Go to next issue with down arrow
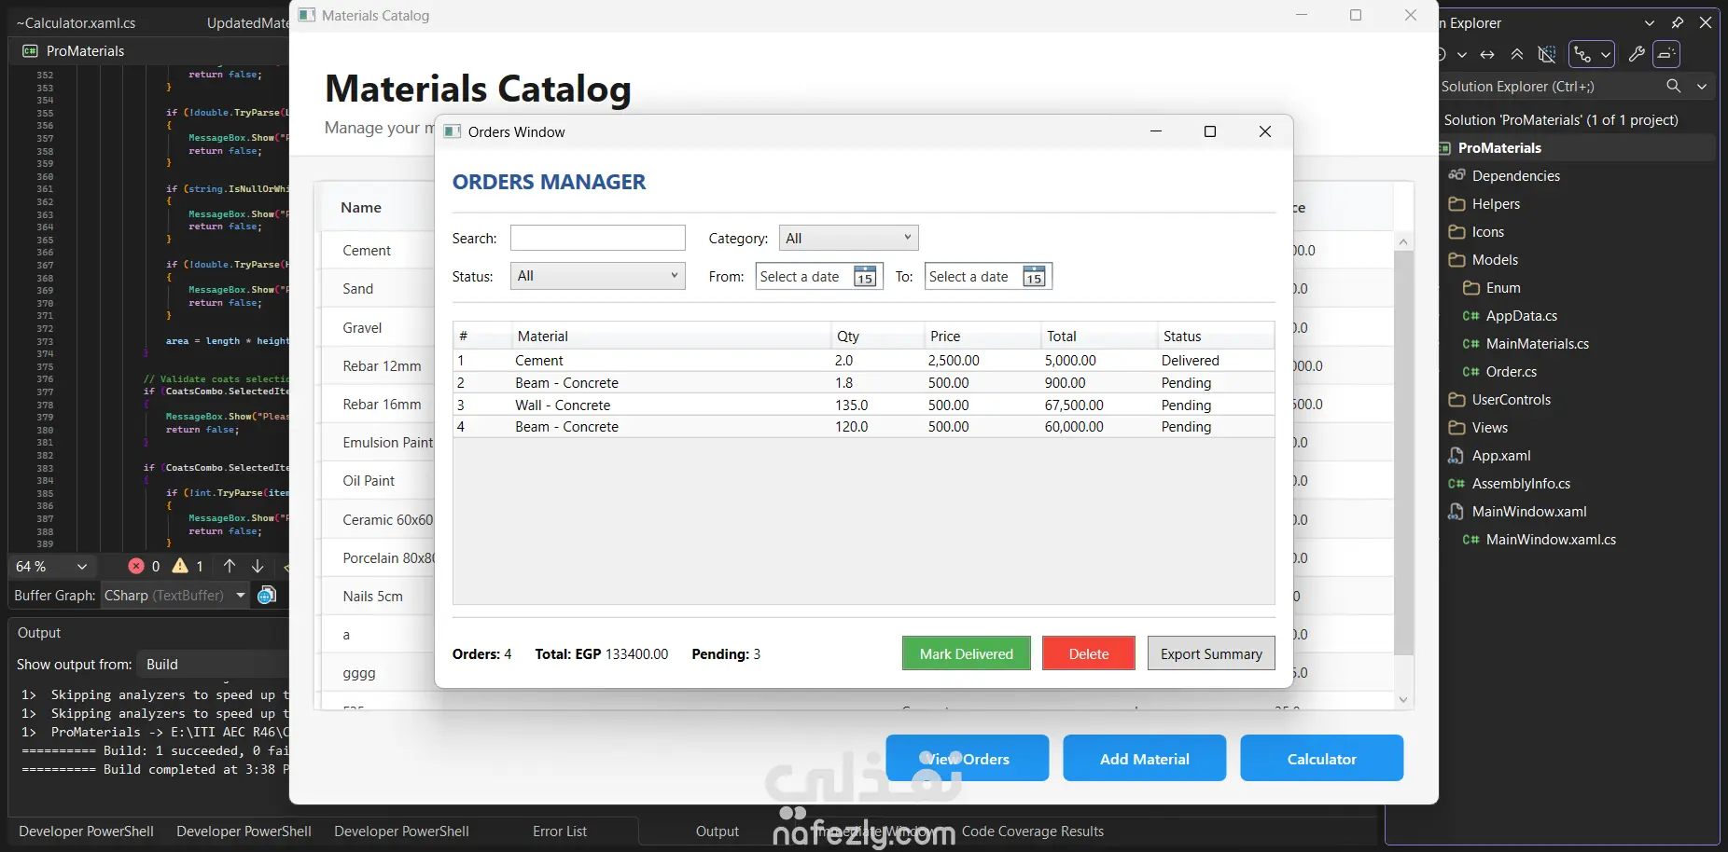The width and height of the screenshot is (1728, 852). [x=258, y=566]
